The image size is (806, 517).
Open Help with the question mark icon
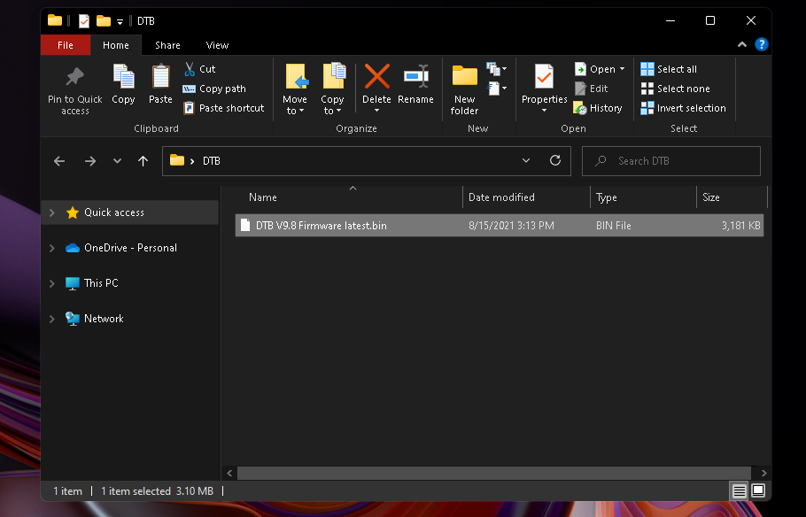coord(762,45)
